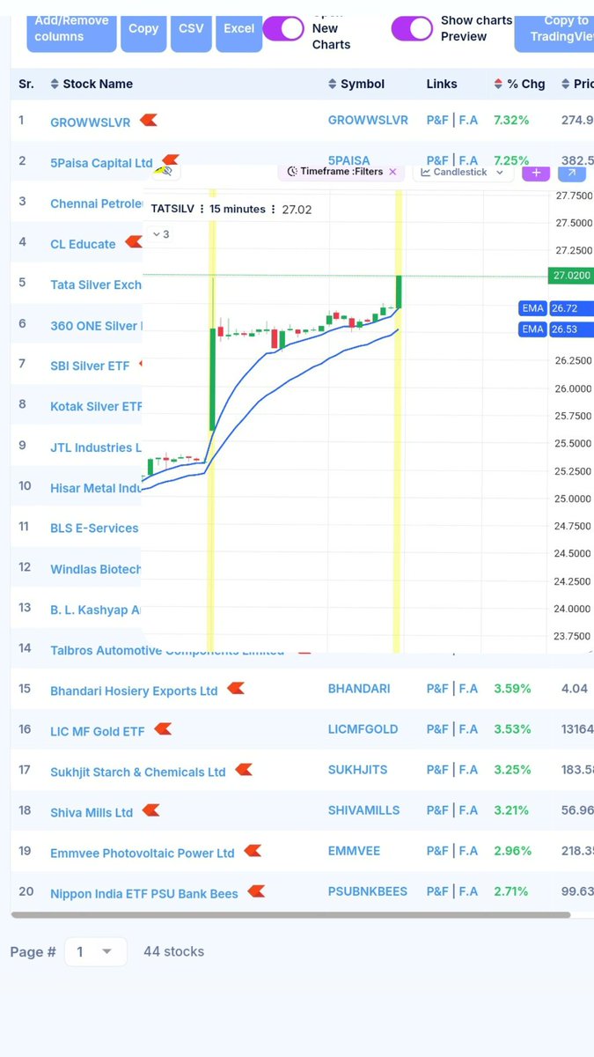Open red chart icon next to LIC MF Gold ETF
The height and width of the screenshot is (1057, 594).
[x=163, y=729]
